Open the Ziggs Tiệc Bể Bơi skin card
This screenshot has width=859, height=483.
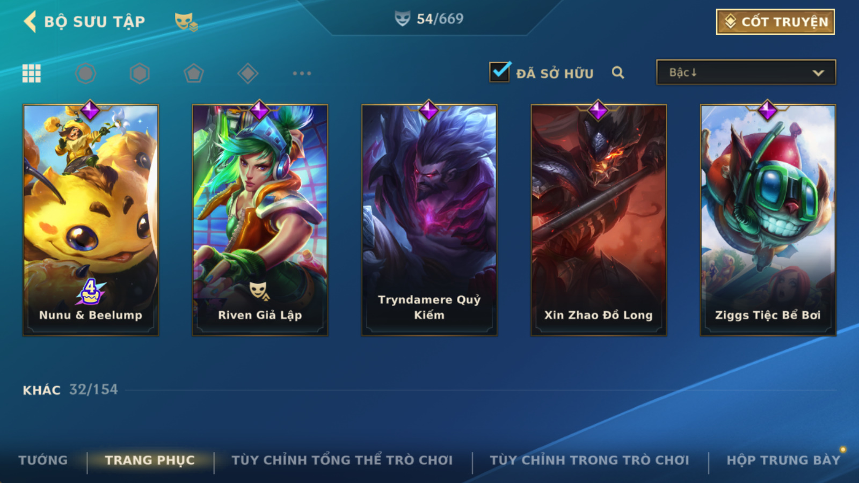tap(768, 220)
